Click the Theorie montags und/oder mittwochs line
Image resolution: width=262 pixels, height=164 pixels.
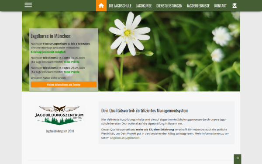(55, 48)
